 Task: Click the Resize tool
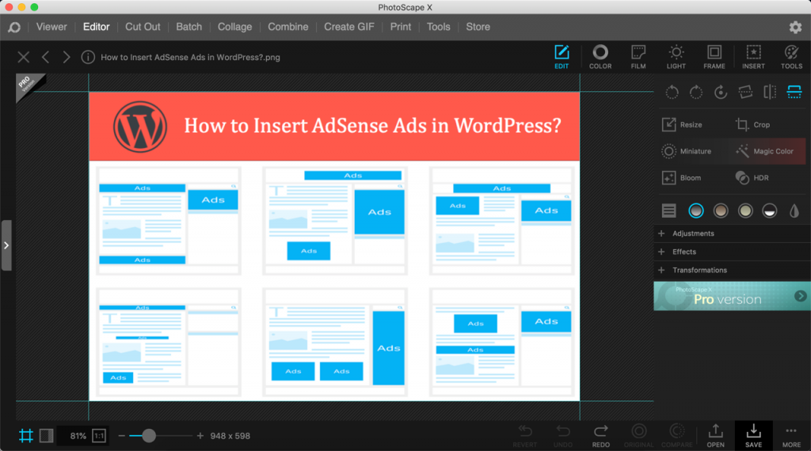click(682, 125)
